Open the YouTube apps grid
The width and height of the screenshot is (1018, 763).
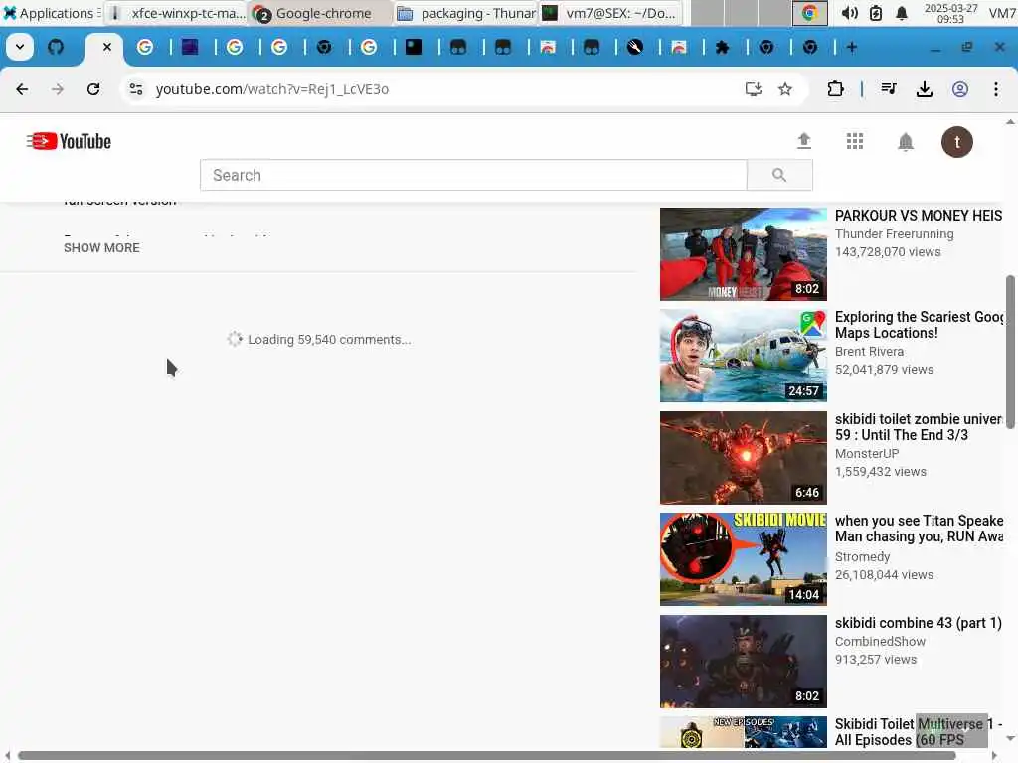coord(855,141)
